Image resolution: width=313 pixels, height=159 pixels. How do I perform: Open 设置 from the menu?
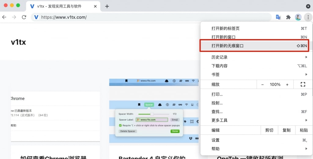[x=256, y=140]
